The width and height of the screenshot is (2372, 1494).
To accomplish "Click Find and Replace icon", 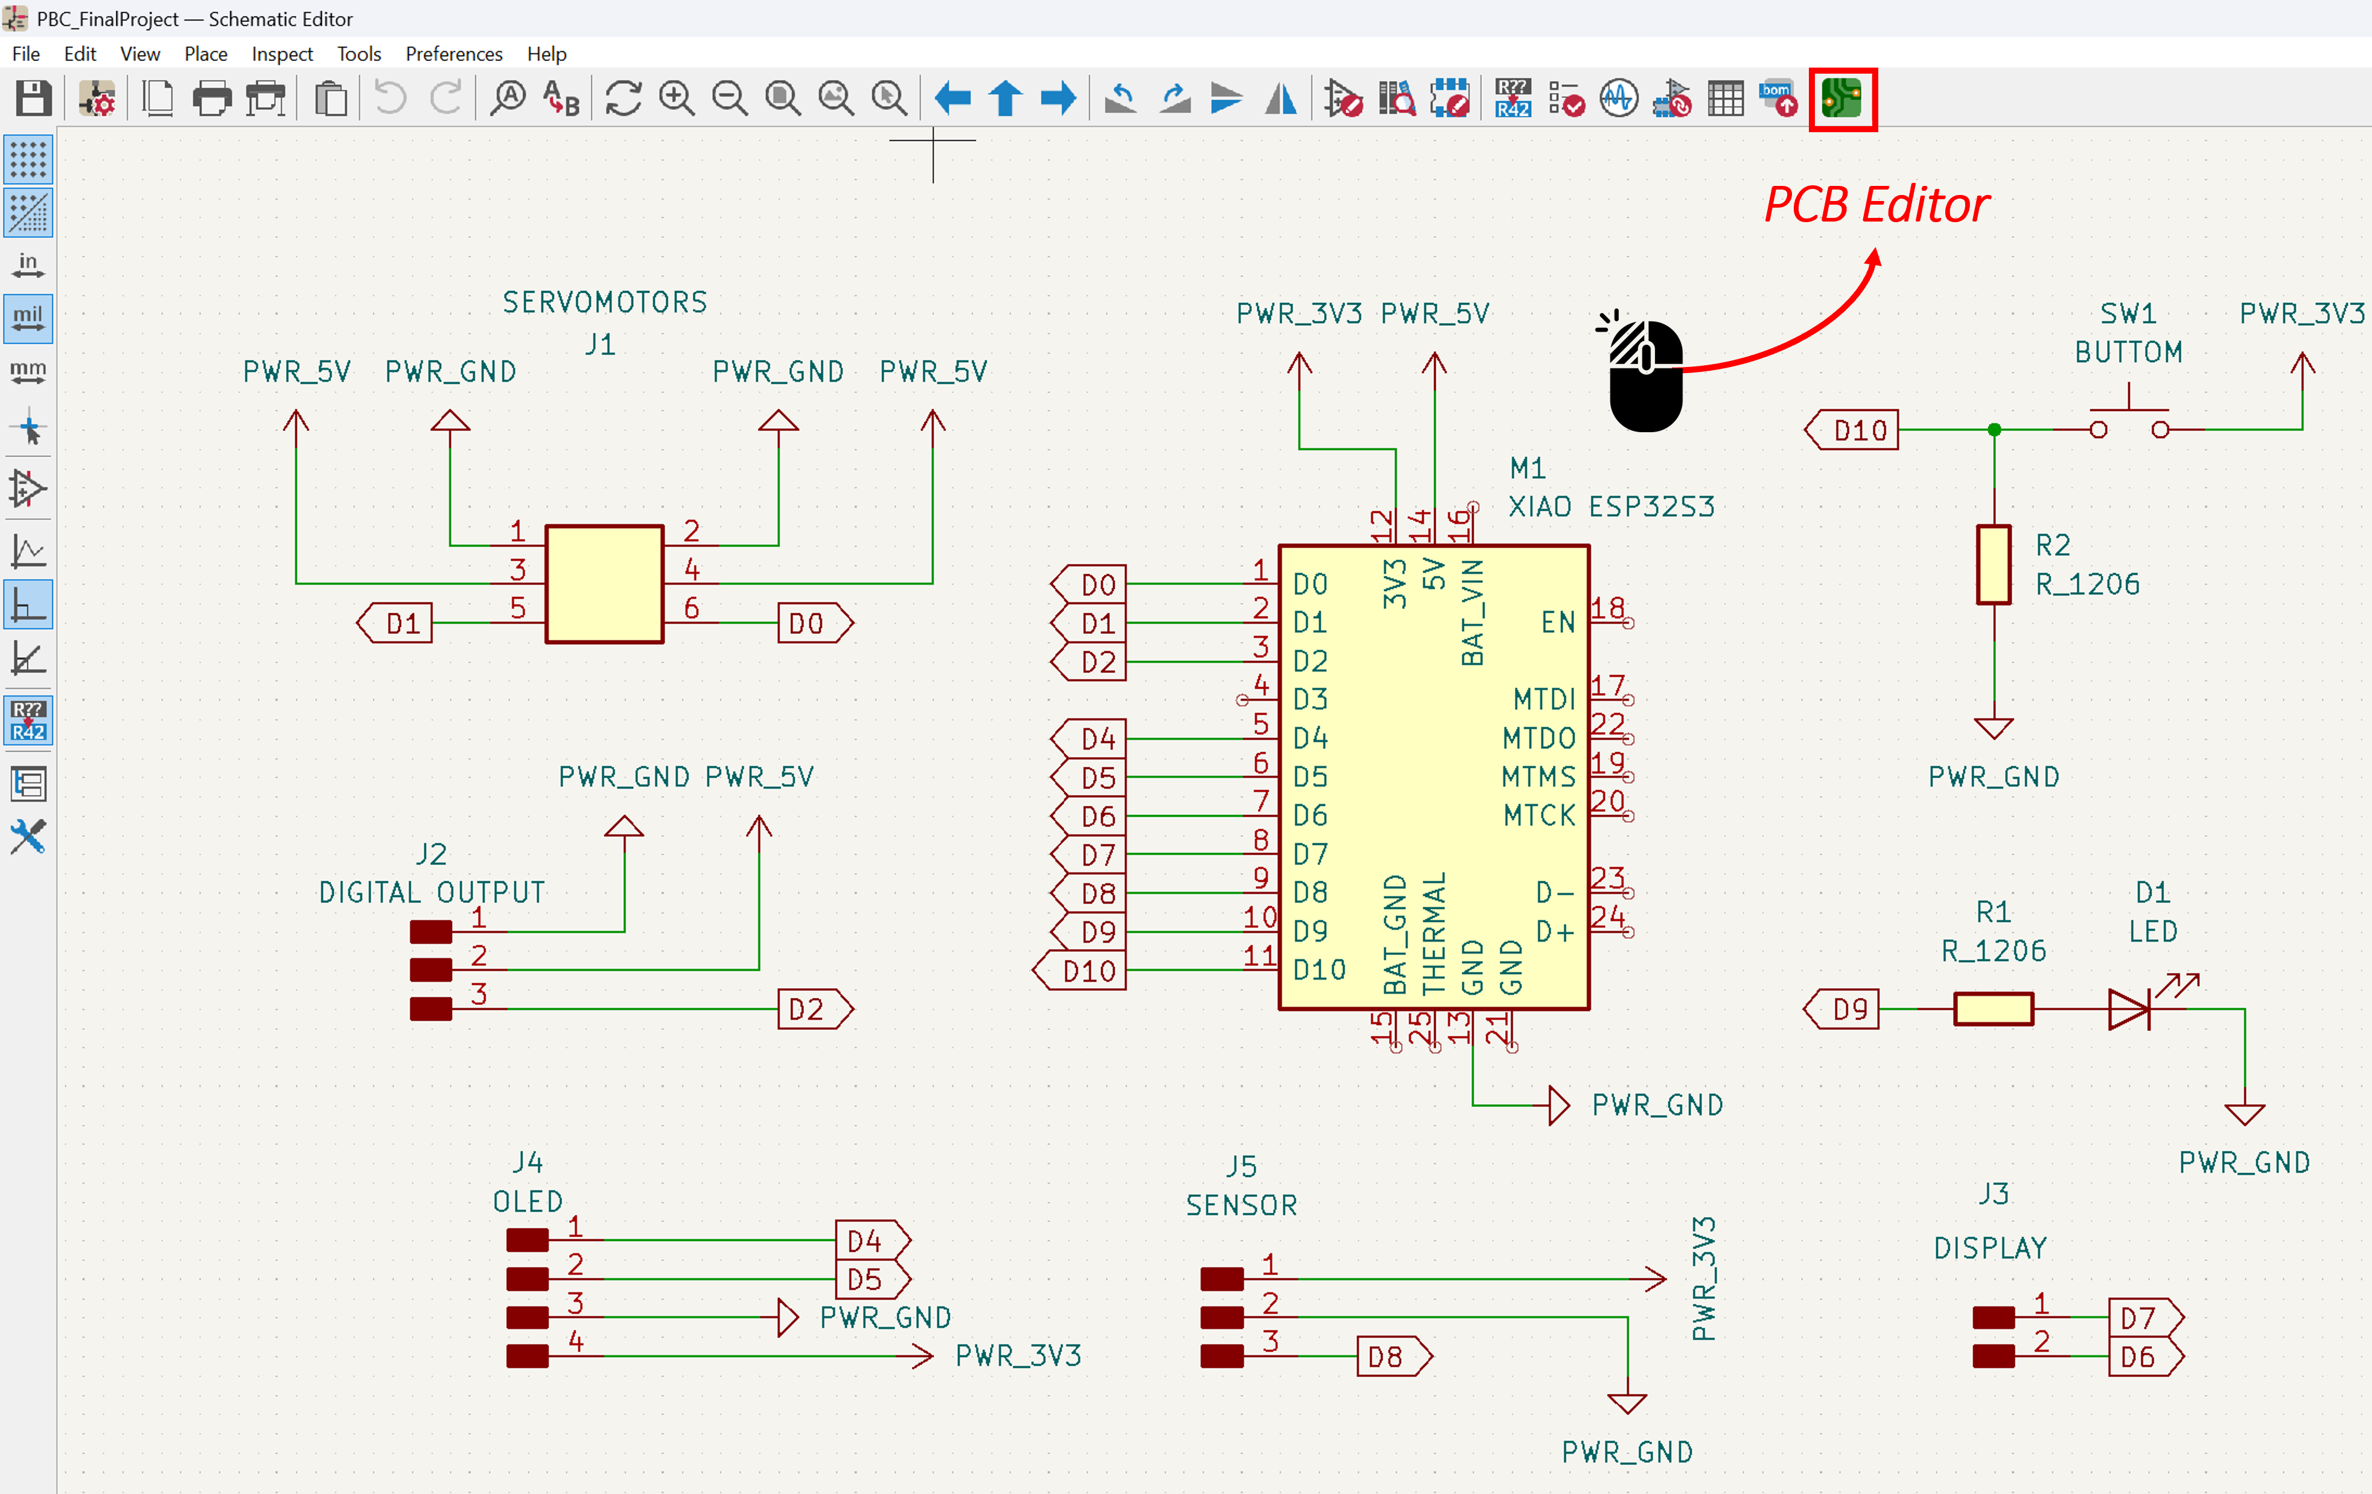I will click(561, 98).
